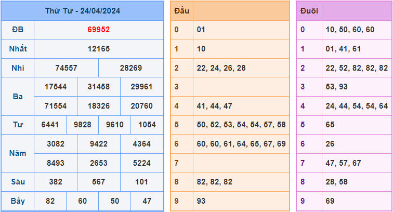Click "41, 44, 47" in Đầu table
The height and width of the screenshot is (212, 393).
click(214, 106)
